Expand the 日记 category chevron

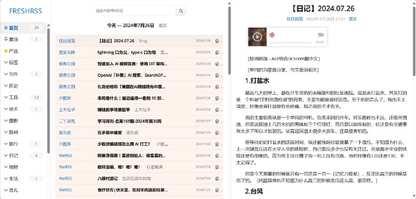click(6, 155)
